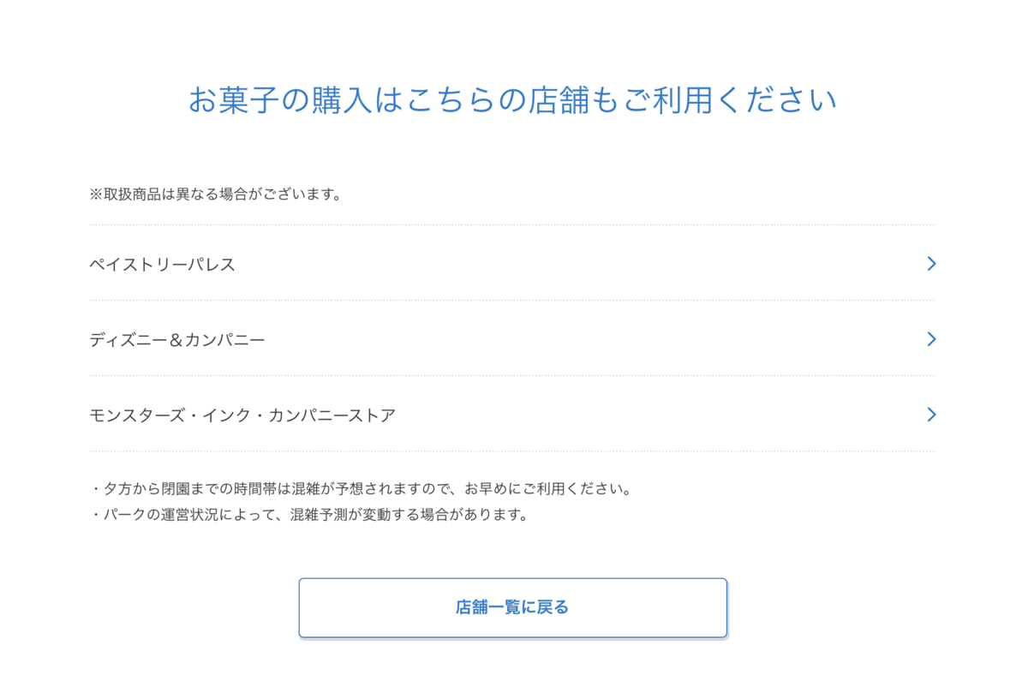Expand ペイストリーパレス details via right arrow

(931, 264)
